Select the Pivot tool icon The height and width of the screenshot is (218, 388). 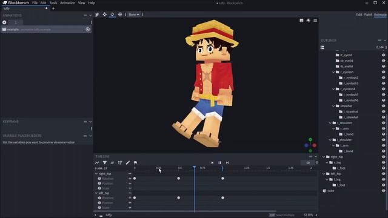pos(120,15)
